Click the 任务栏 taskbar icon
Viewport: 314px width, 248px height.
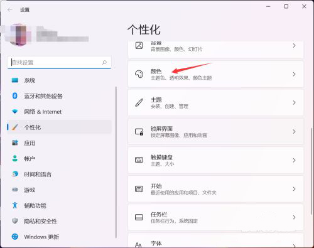coord(139,217)
